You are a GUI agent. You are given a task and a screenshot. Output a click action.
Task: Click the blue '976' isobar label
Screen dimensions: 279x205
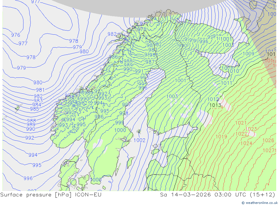pos(16,35)
